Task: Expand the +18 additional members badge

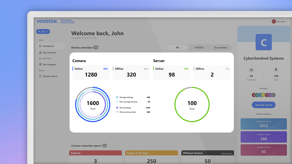Action: (274, 95)
